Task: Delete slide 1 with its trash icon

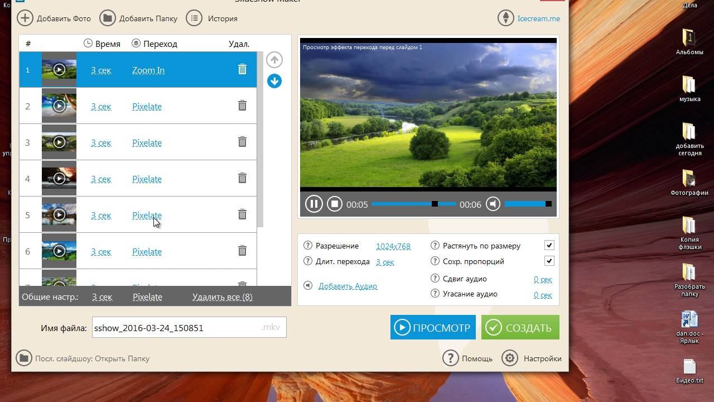Action: (x=242, y=69)
